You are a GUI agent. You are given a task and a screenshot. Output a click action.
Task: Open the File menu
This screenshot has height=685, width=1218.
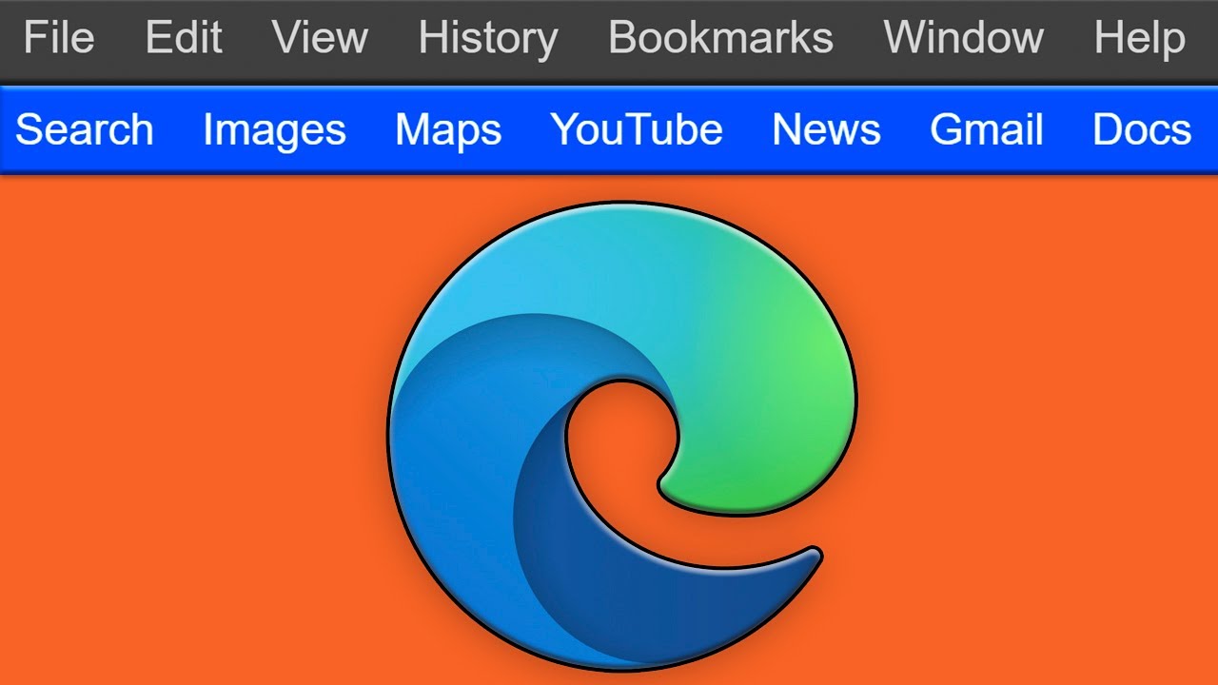point(59,38)
